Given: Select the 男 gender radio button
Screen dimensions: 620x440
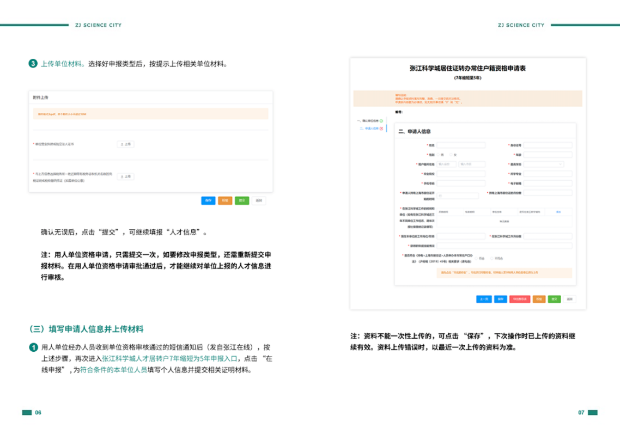Looking at the screenshot, I should tap(439, 155).
